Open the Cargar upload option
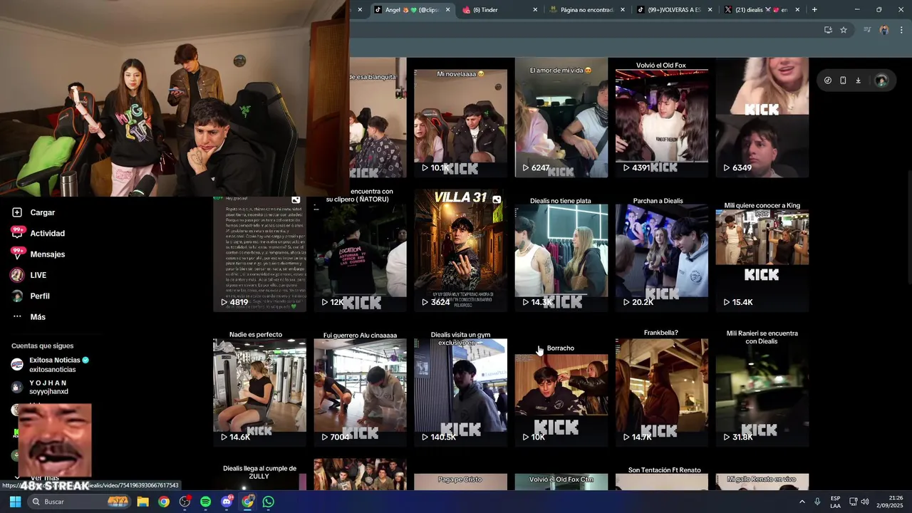Image resolution: width=912 pixels, height=513 pixels. [x=33, y=212]
